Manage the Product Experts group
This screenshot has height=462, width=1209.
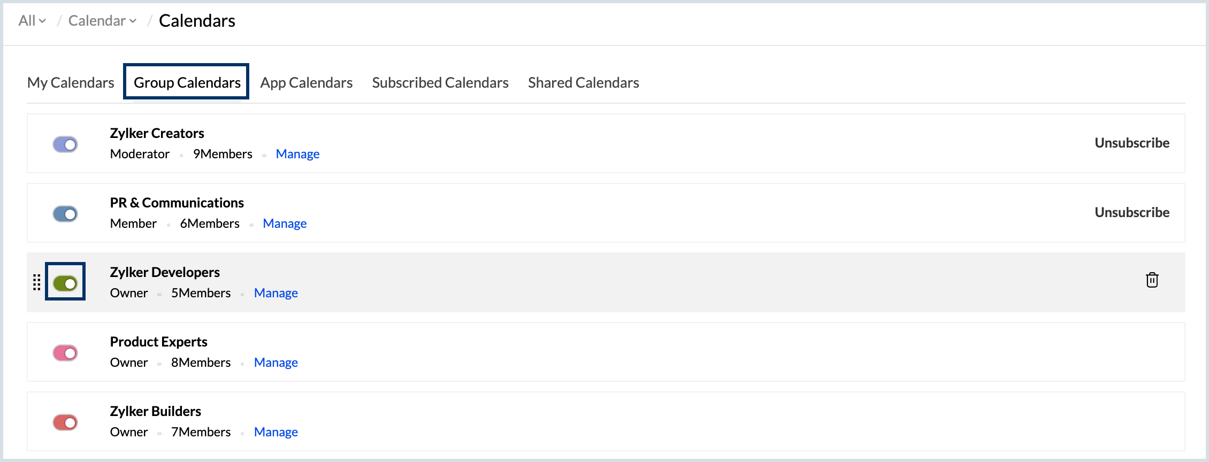click(x=276, y=363)
